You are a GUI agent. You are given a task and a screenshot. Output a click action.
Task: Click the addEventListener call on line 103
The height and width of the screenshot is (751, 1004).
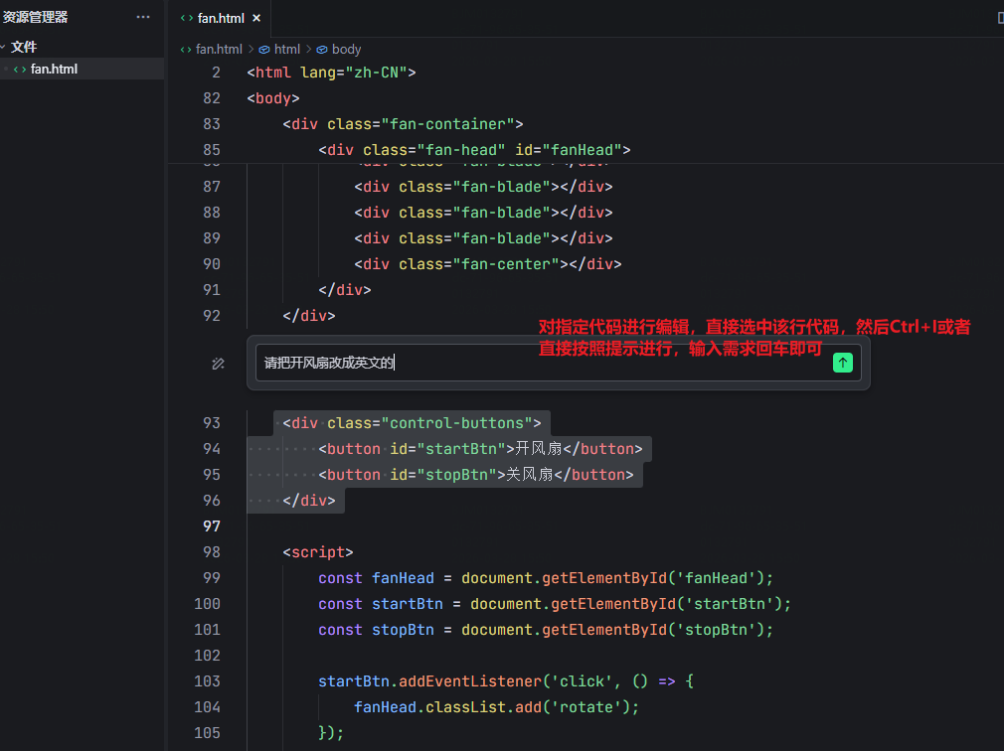click(506, 681)
